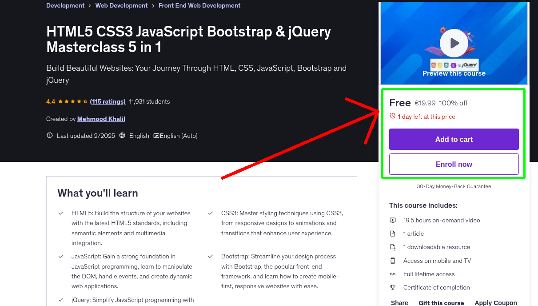538x306 pixels.
Task: Click checkmark beside Bootstrap learning item
Action: (x=211, y=257)
